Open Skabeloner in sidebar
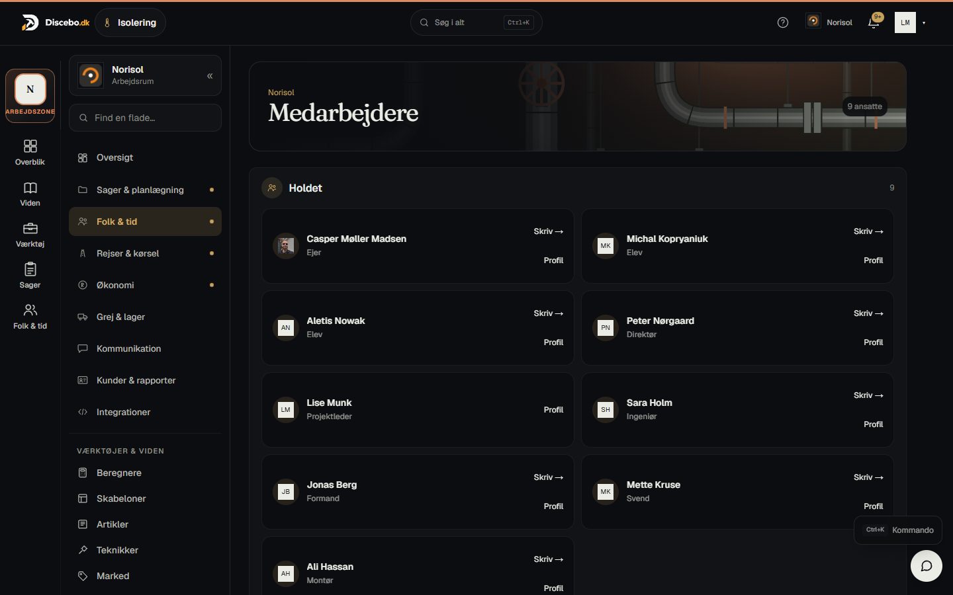The width and height of the screenshot is (953, 595). (x=145, y=498)
